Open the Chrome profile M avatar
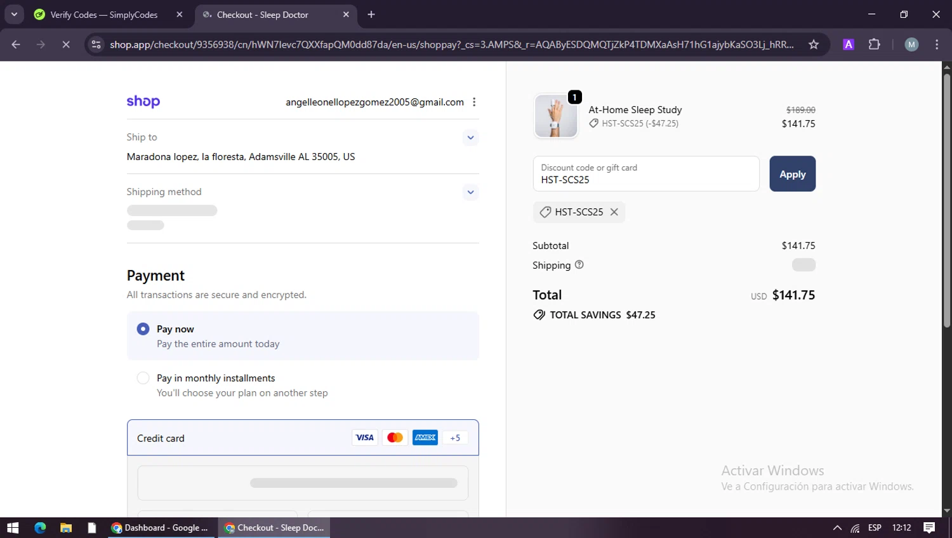952x538 pixels. point(911,44)
